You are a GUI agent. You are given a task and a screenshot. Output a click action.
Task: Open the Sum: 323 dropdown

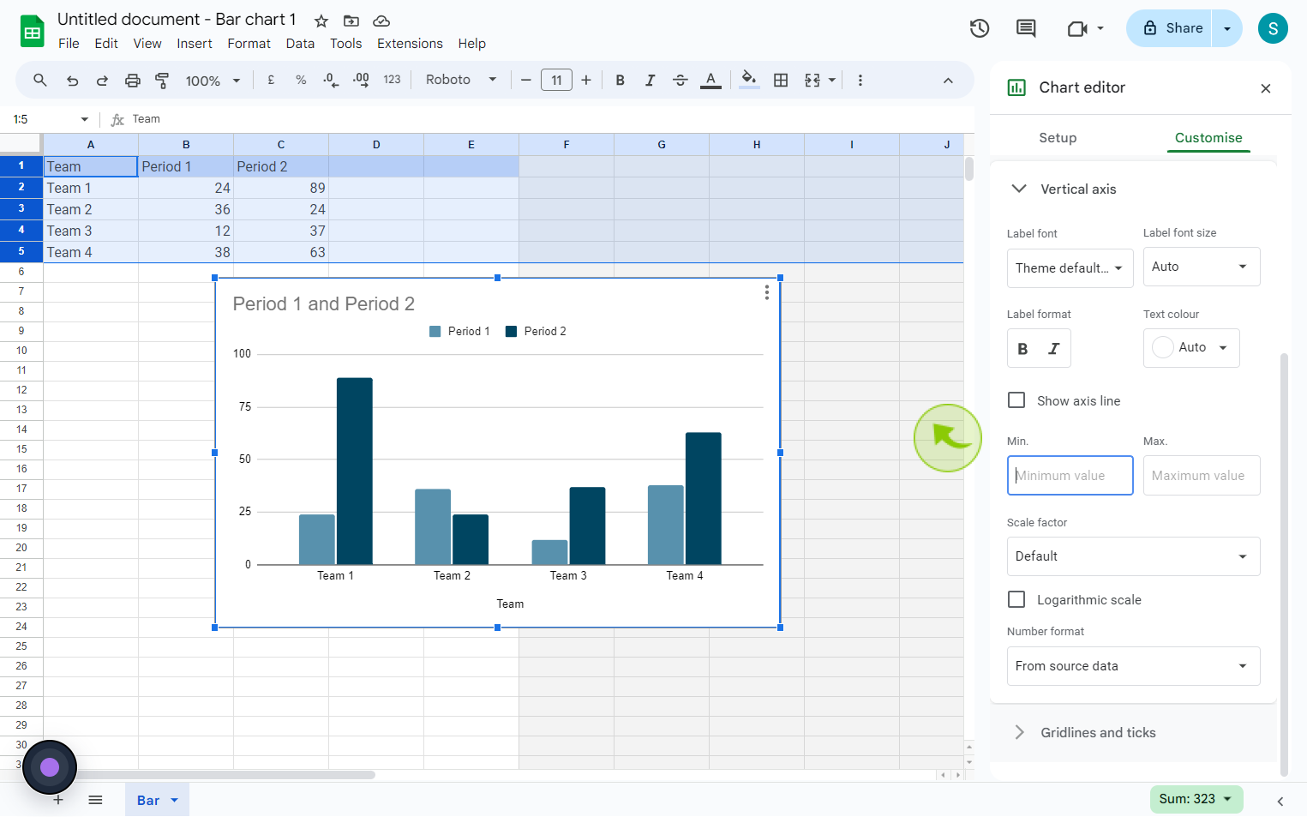click(x=1196, y=799)
